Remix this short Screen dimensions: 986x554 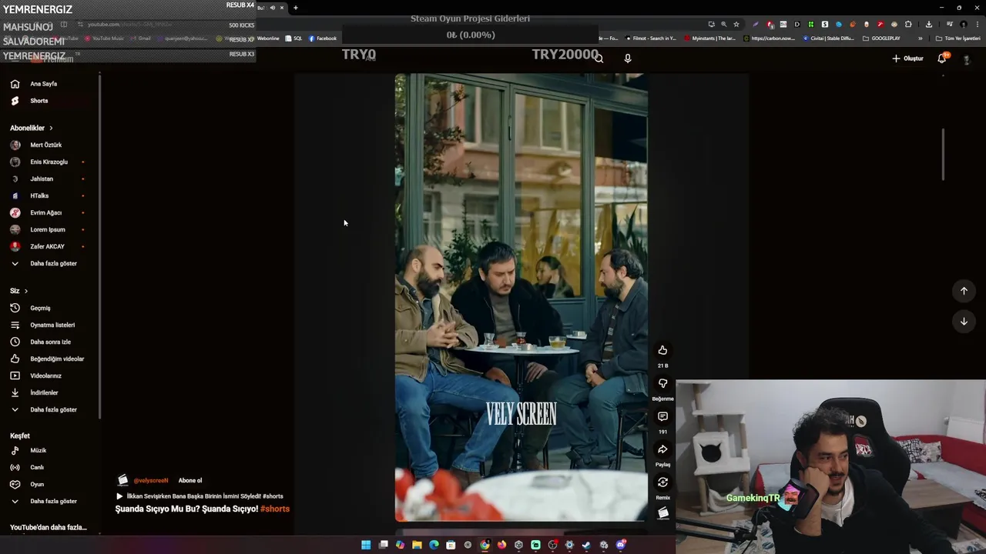pos(662,482)
